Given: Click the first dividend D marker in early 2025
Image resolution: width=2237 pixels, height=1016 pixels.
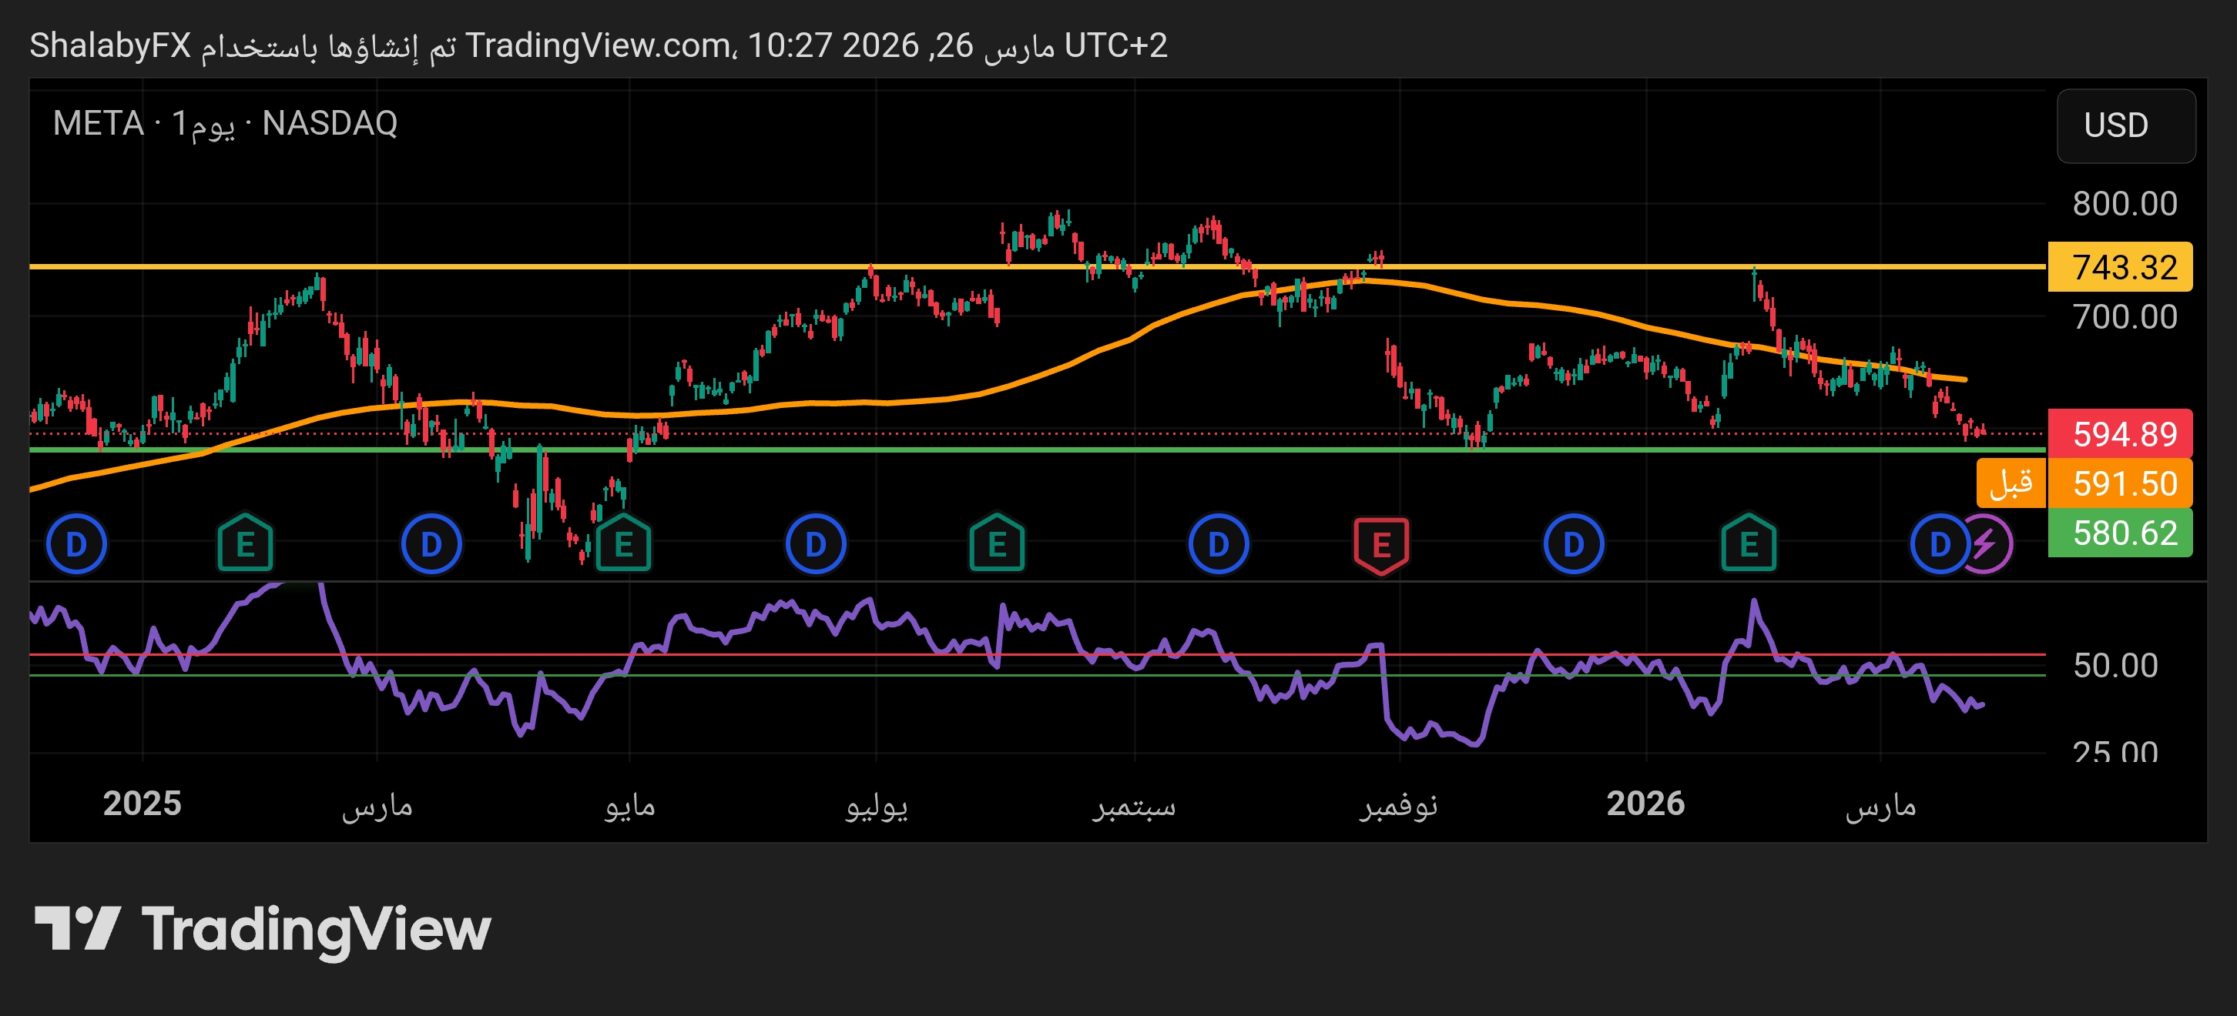Looking at the screenshot, I should 76,545.
